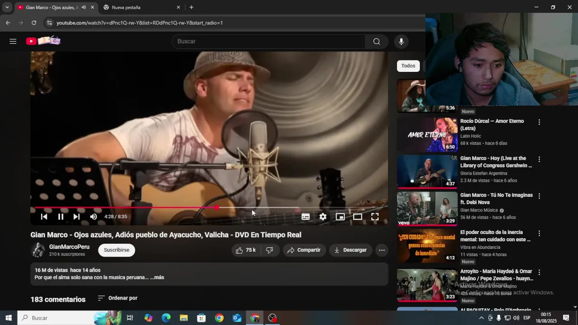Click the 183 comentarios heading

click(x=58, y=299)
